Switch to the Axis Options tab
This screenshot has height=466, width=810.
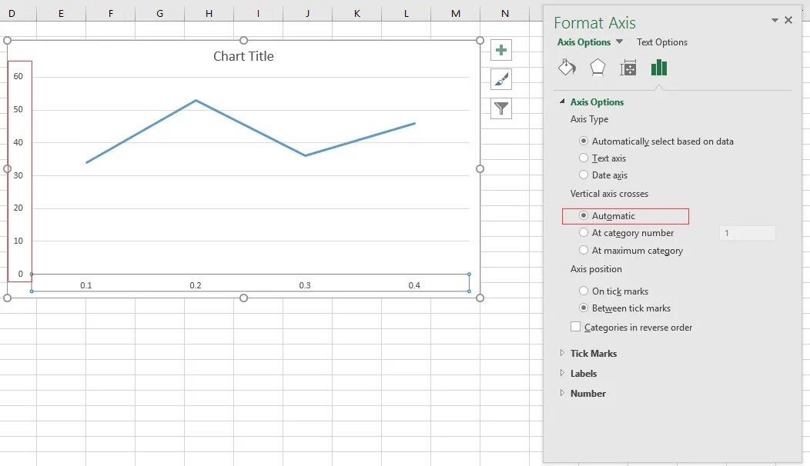click(584, 42)
